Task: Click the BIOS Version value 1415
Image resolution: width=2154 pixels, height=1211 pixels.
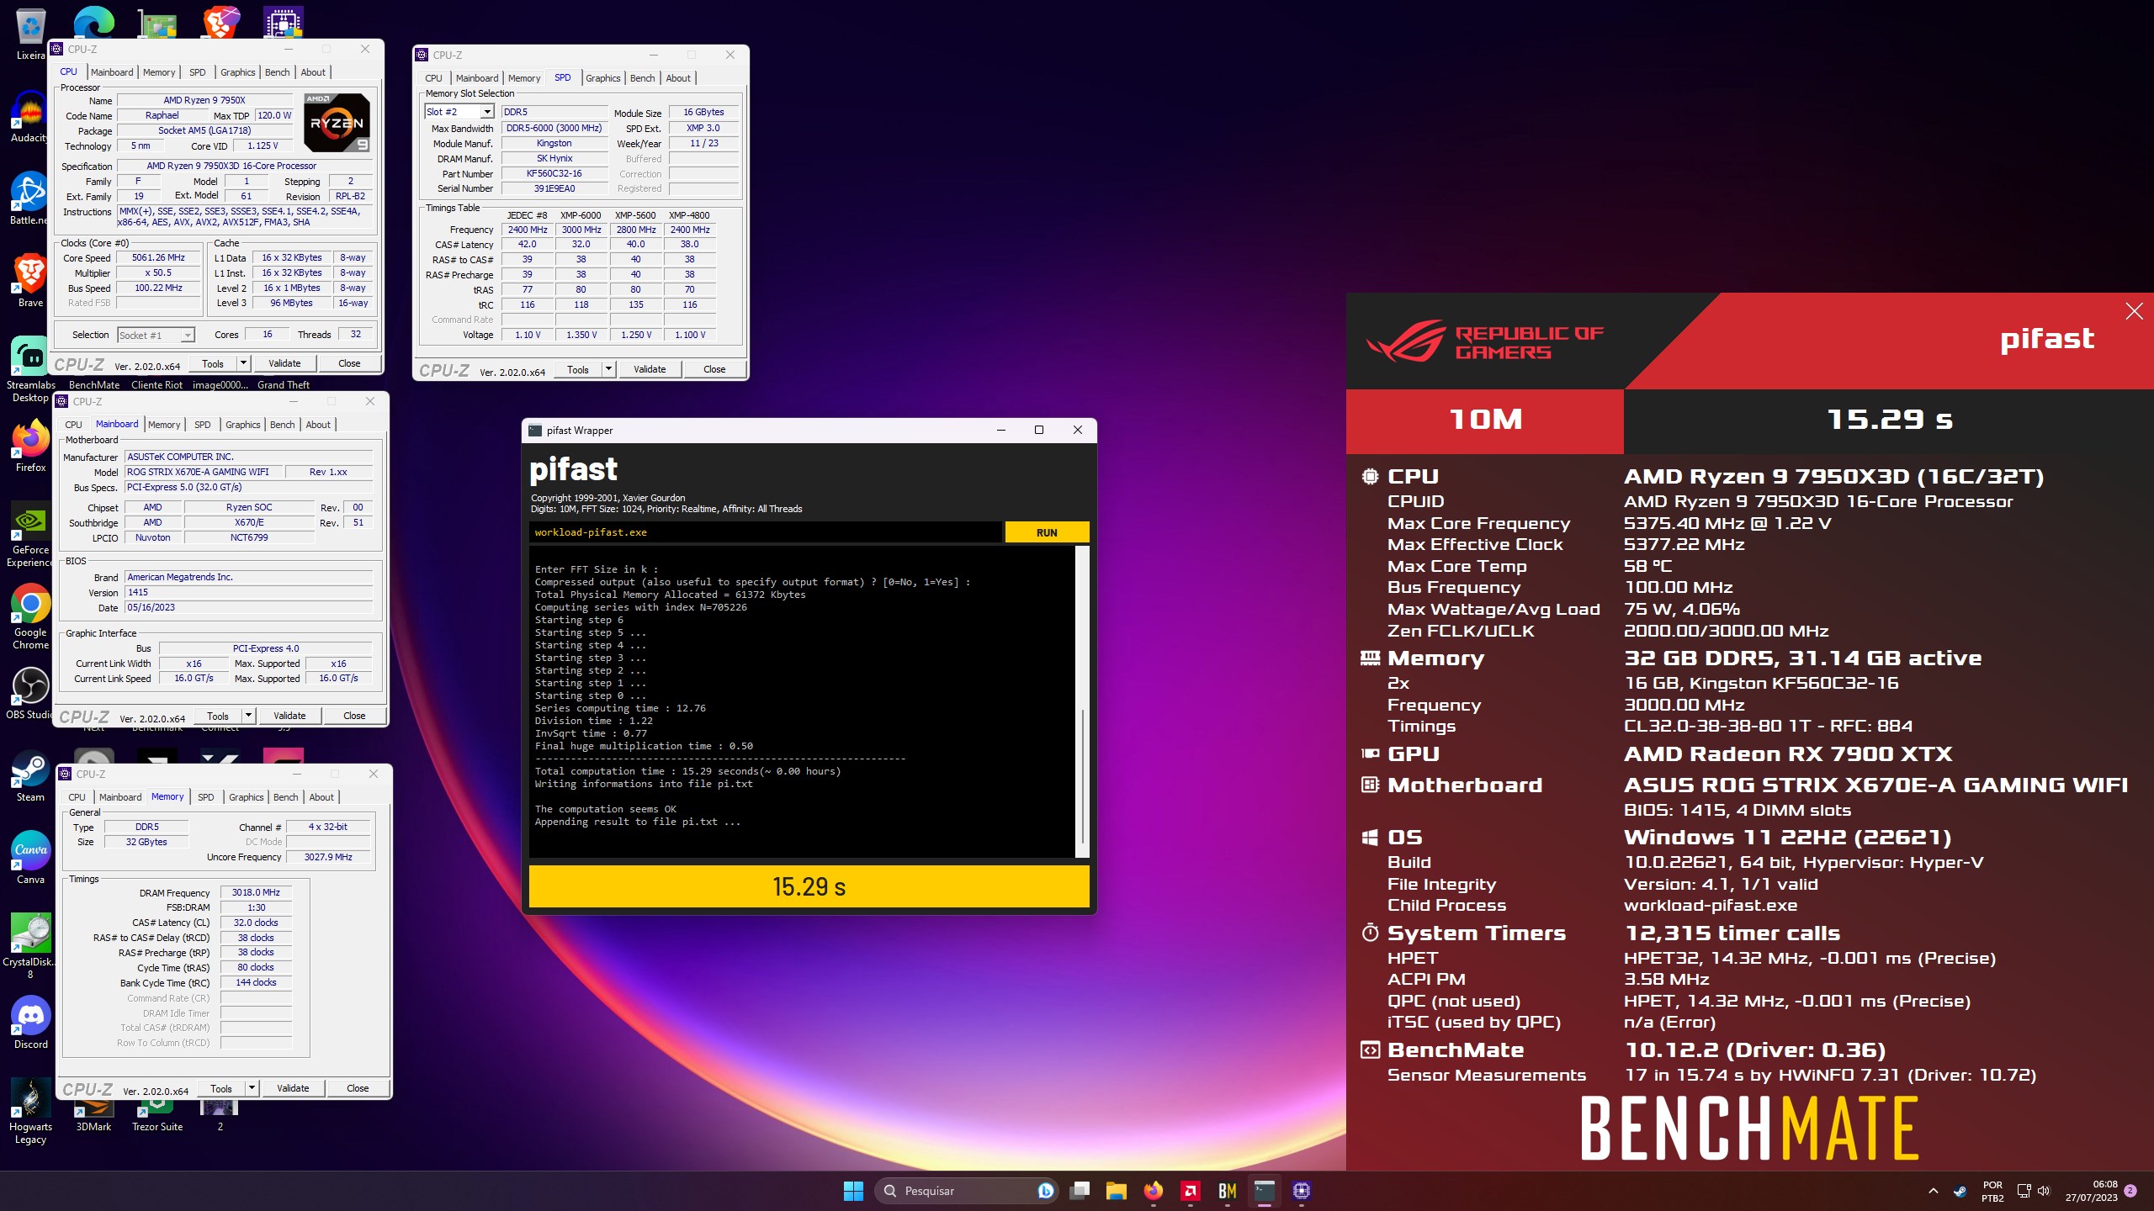Action: point(248,592)
